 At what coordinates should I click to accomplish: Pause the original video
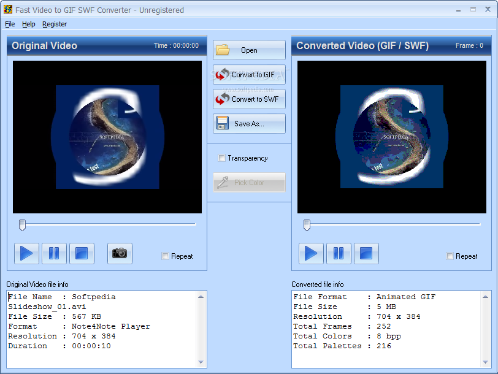[54, 254]
